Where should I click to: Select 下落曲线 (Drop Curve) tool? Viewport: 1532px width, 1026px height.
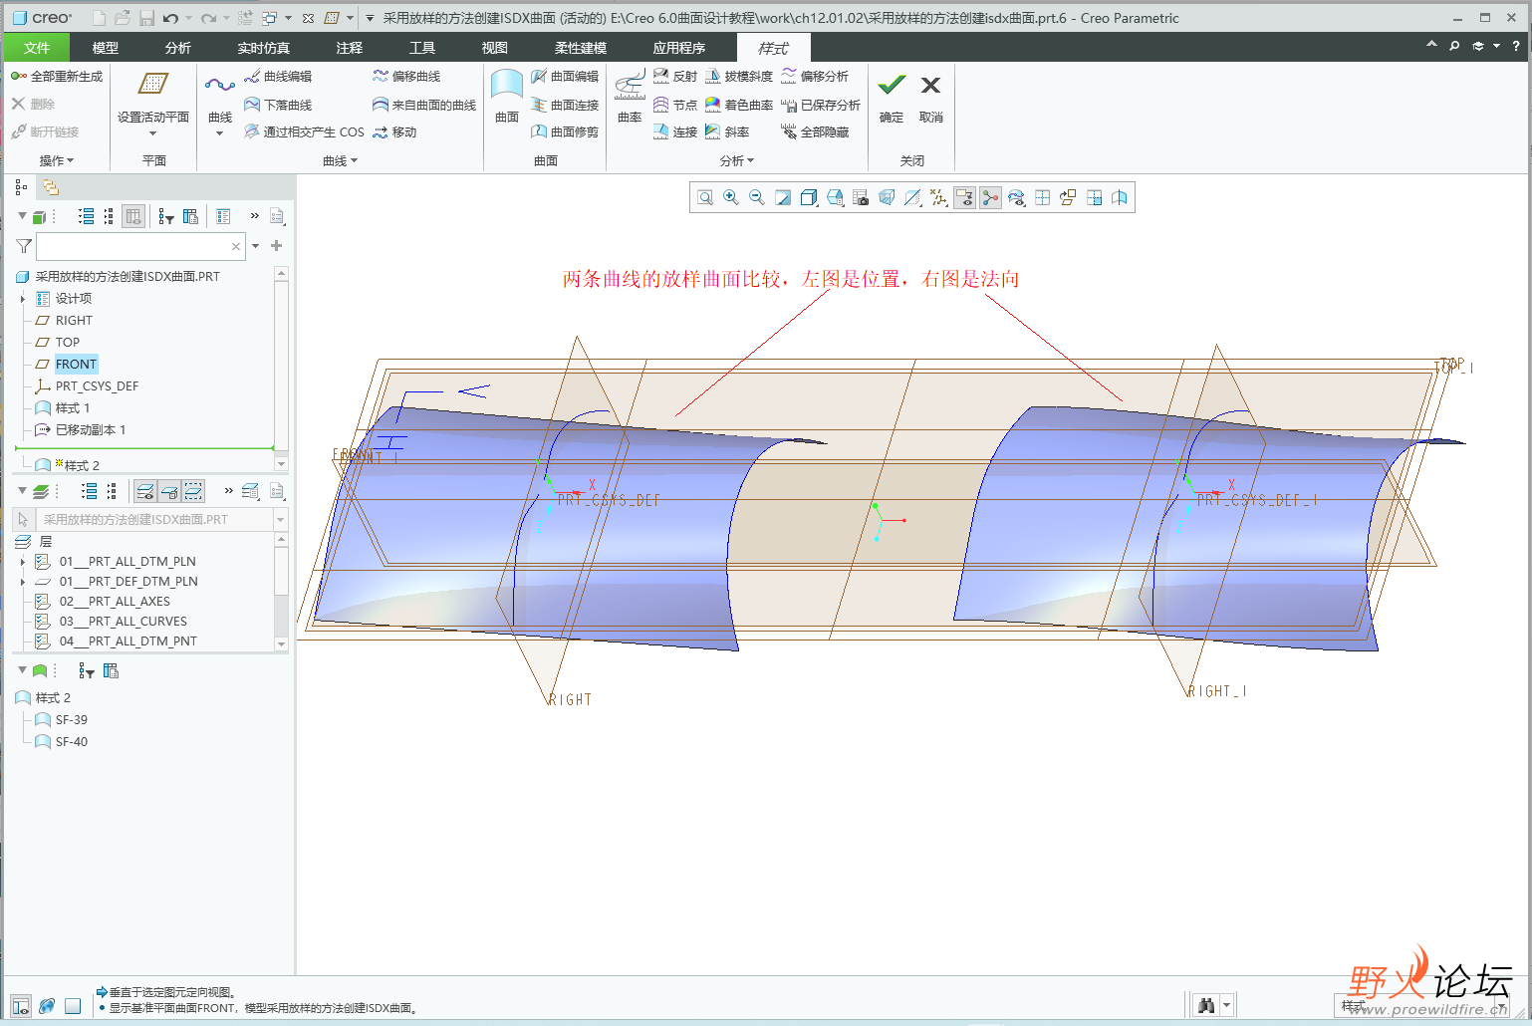click(x=278, y=105)
